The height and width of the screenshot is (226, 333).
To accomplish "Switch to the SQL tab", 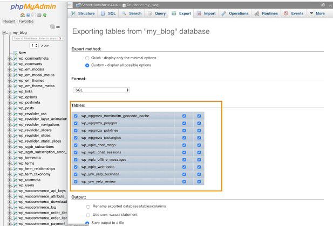I will (108, 13).
